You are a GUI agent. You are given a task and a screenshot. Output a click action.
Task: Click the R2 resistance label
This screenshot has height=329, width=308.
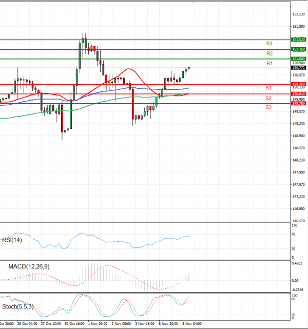[269, 53]
